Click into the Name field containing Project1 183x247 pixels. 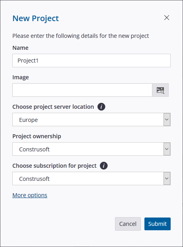click(x=91, y=61)
